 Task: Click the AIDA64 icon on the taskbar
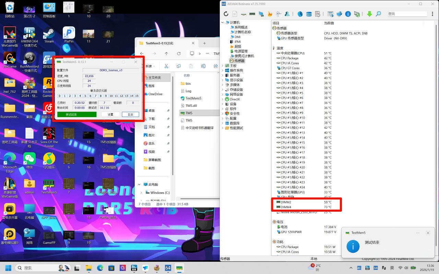168,268
